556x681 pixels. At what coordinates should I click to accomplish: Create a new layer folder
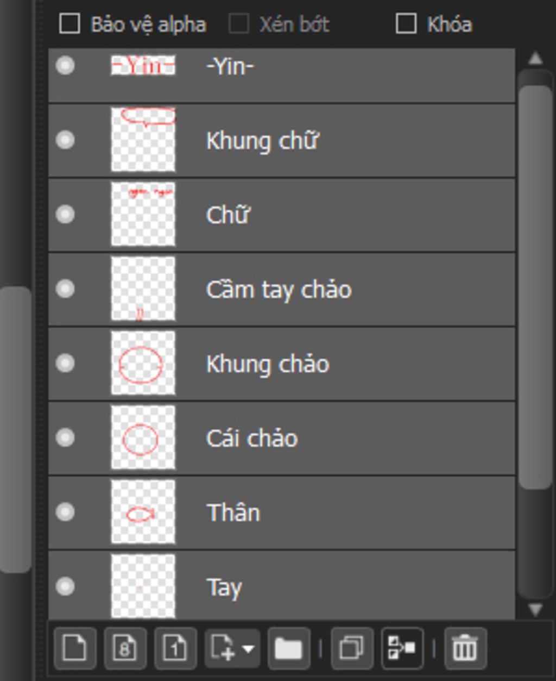[289, 648]
